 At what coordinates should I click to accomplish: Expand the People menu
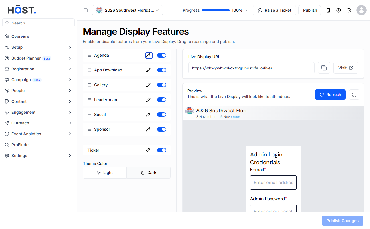point(38,91)
